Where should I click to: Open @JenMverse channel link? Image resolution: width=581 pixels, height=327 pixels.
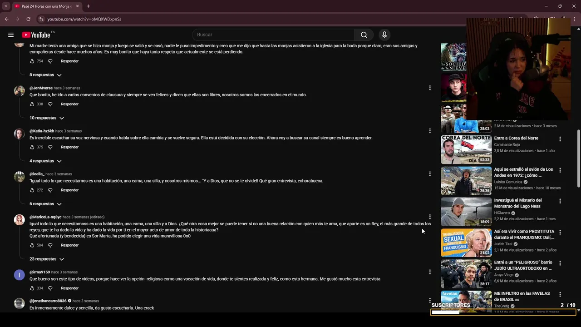[x=41, y=88]
